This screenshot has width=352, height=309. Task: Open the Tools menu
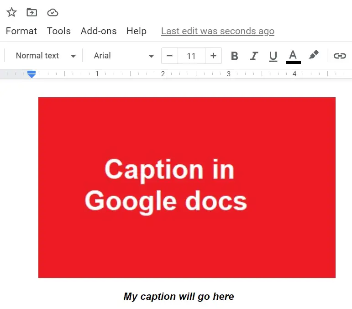[59, 31]
